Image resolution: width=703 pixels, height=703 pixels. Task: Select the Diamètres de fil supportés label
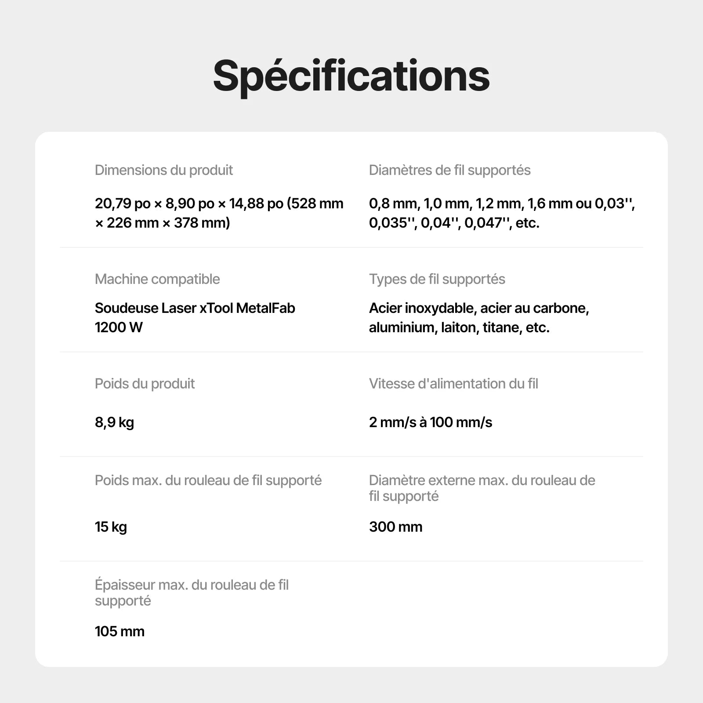coord(450,170)
